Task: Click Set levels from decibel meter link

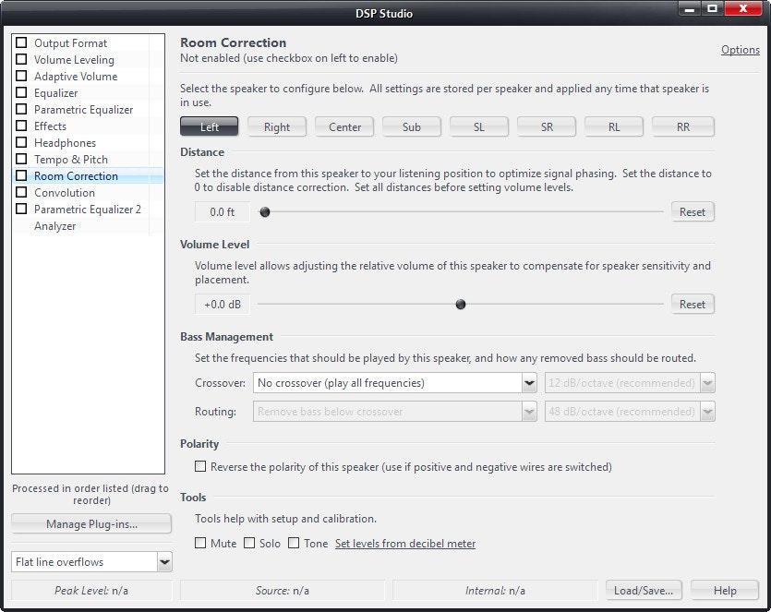Action: (x=405, y=544)
